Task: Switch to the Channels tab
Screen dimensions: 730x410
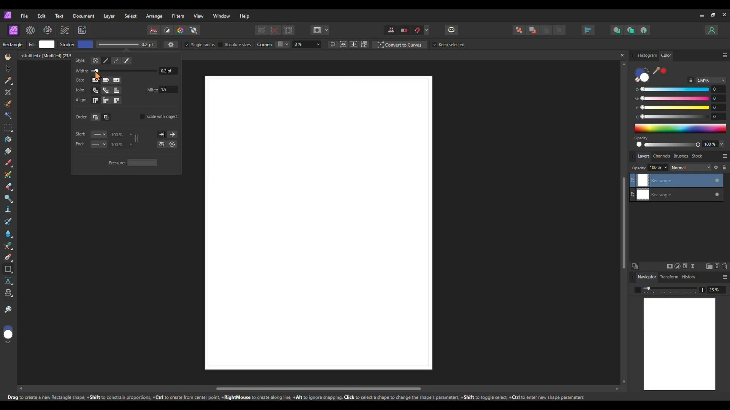Action: pyautogui.click(x=661, y=156)
